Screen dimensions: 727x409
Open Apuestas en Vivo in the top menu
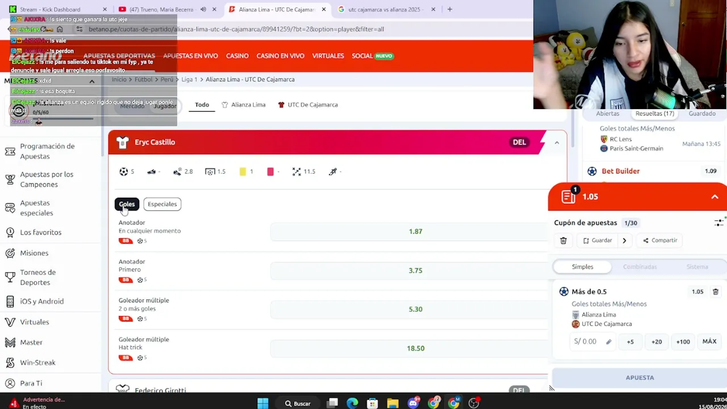pos(190,56)
